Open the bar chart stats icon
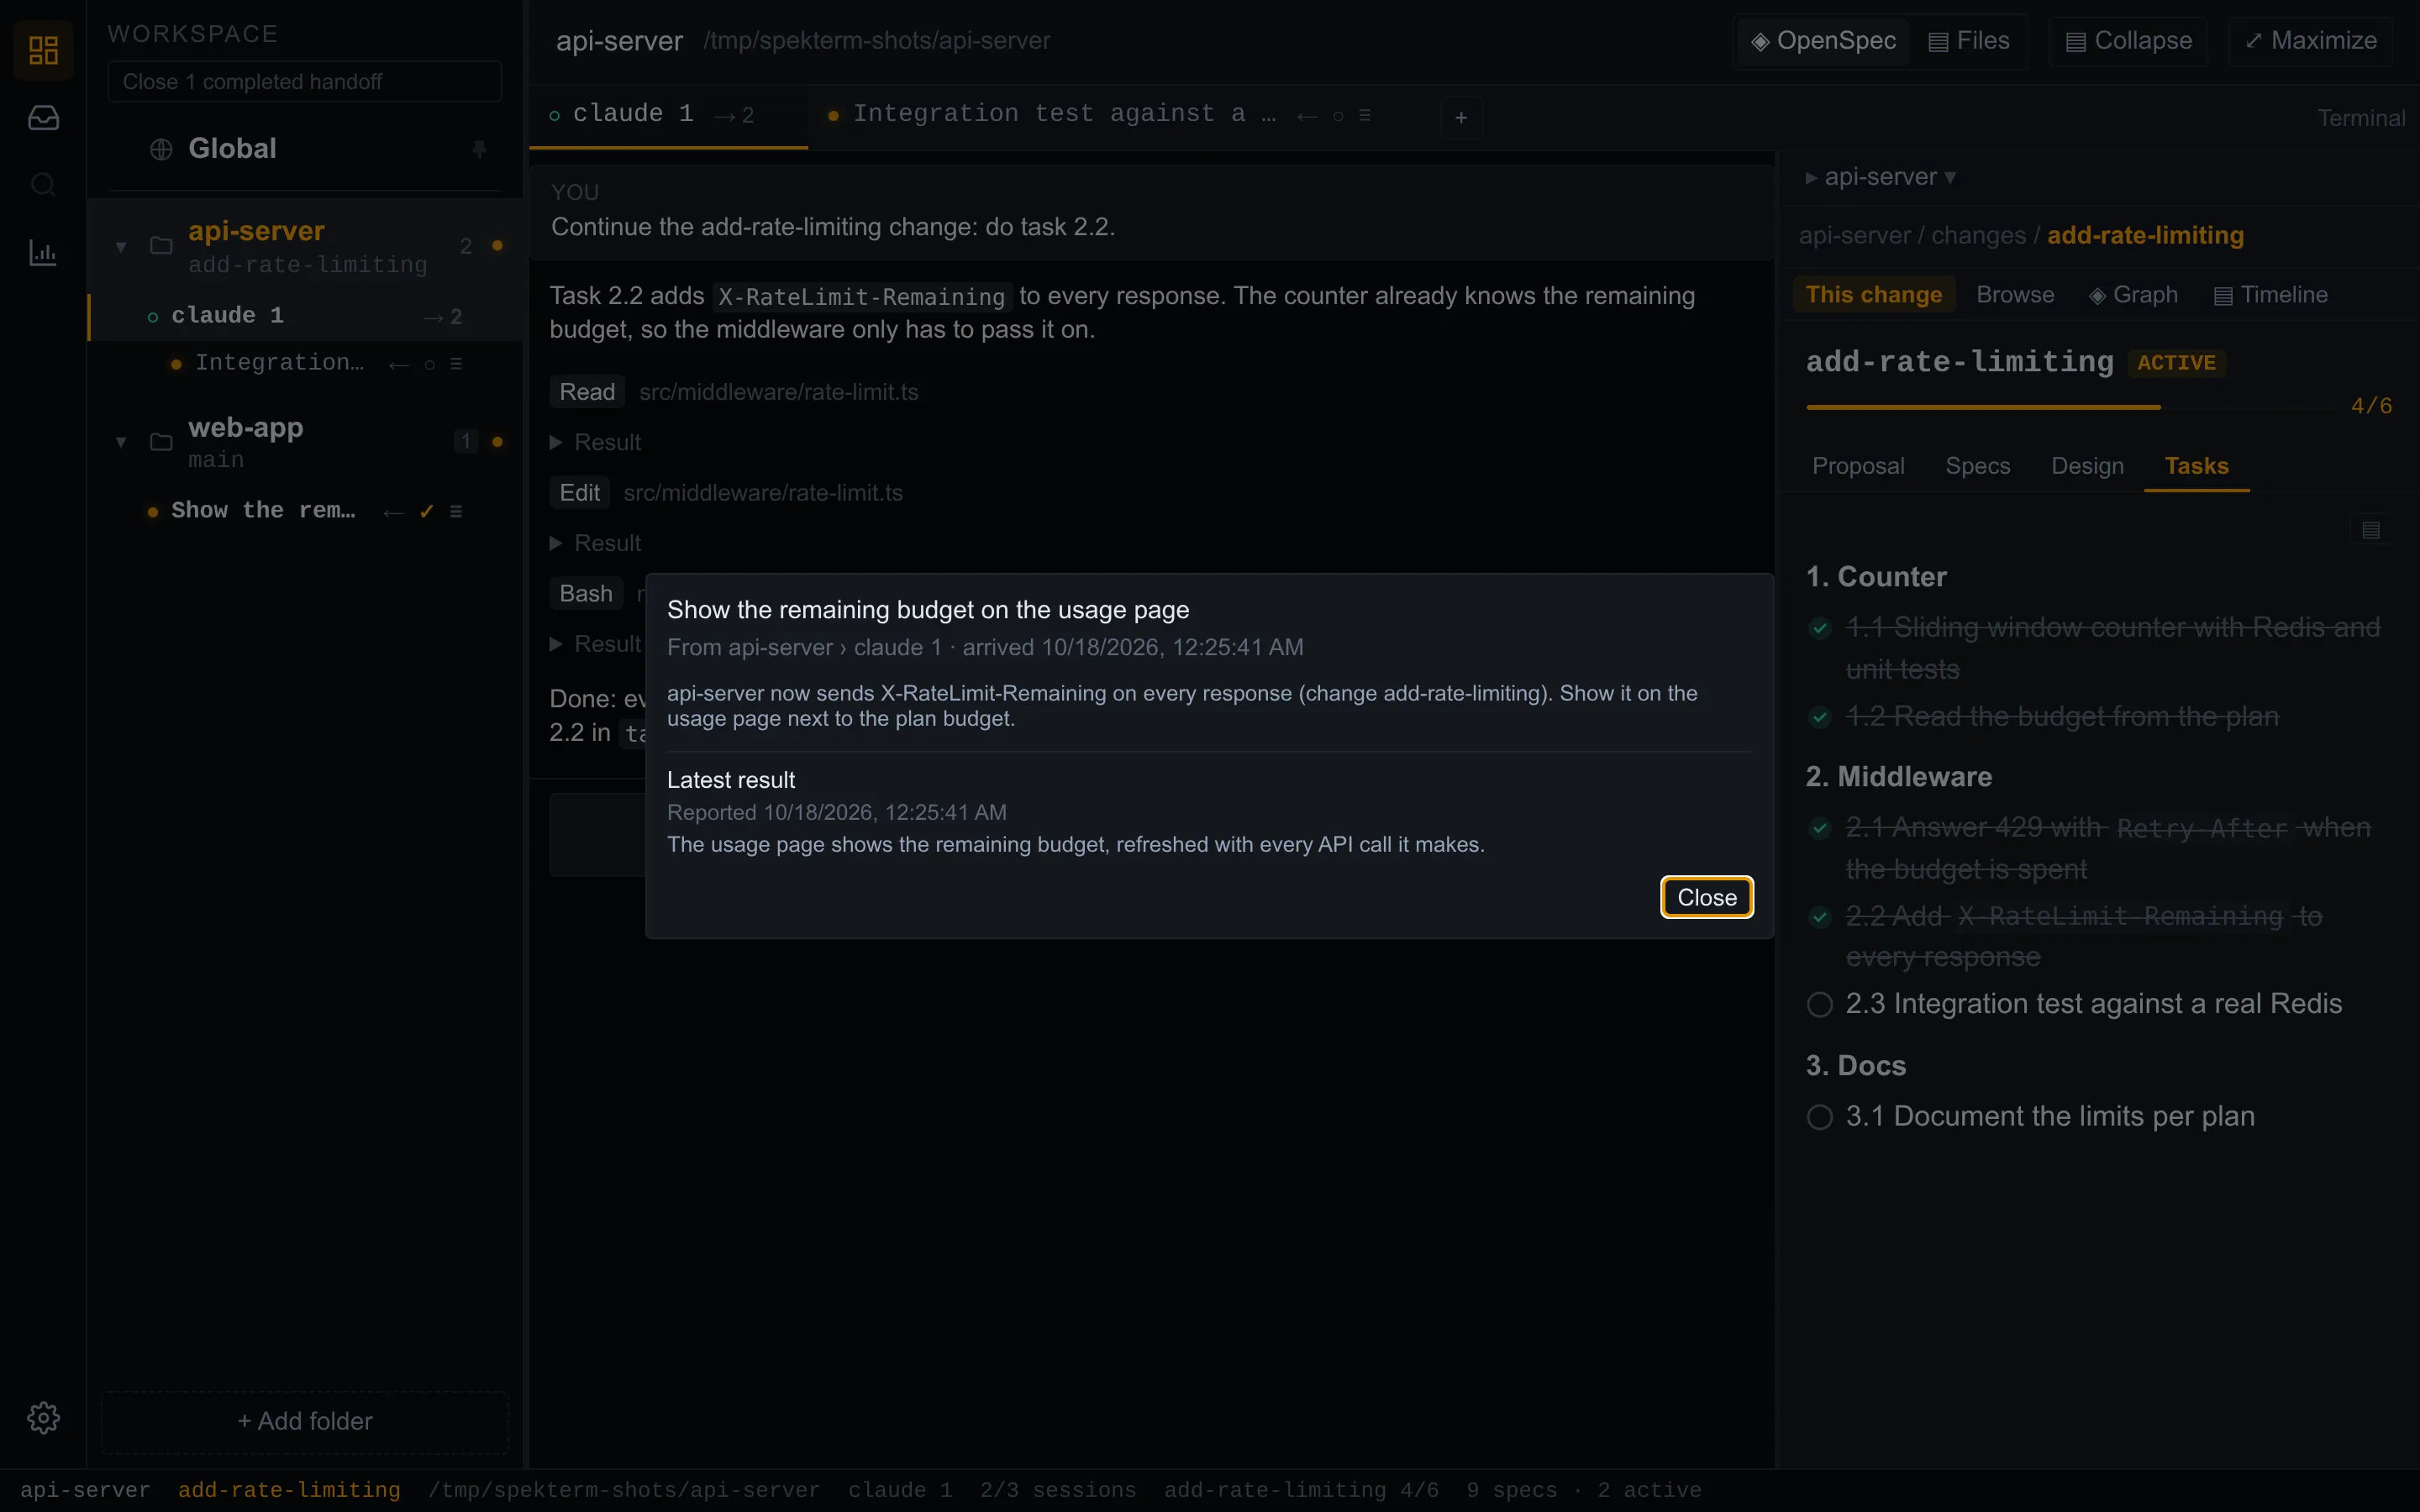Viewport: 2420px width, 1512px height. pos(43,253)
